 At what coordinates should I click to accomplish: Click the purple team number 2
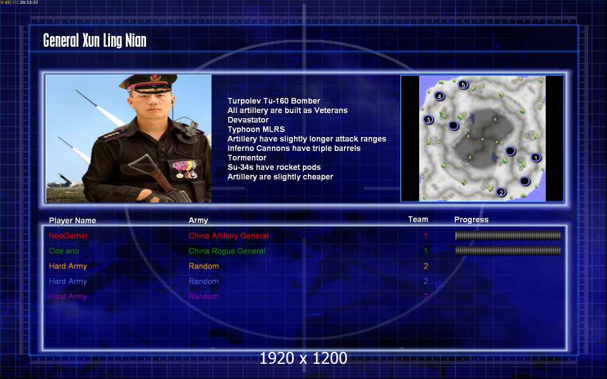pyautogui.click(x=426, y=297)
